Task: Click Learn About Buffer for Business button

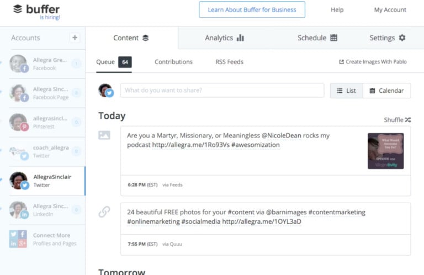Action: point(252,10)
